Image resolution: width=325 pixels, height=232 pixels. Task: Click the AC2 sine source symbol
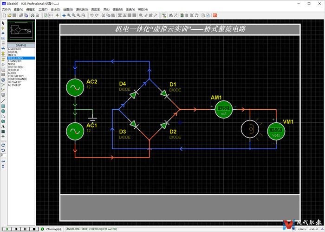75,87
